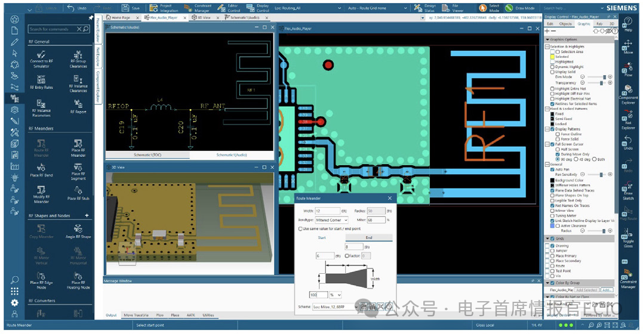Viewport: 643px width, 334px height.
Task: Open RF Instance Parameters tool
Action: pos(41,108)
